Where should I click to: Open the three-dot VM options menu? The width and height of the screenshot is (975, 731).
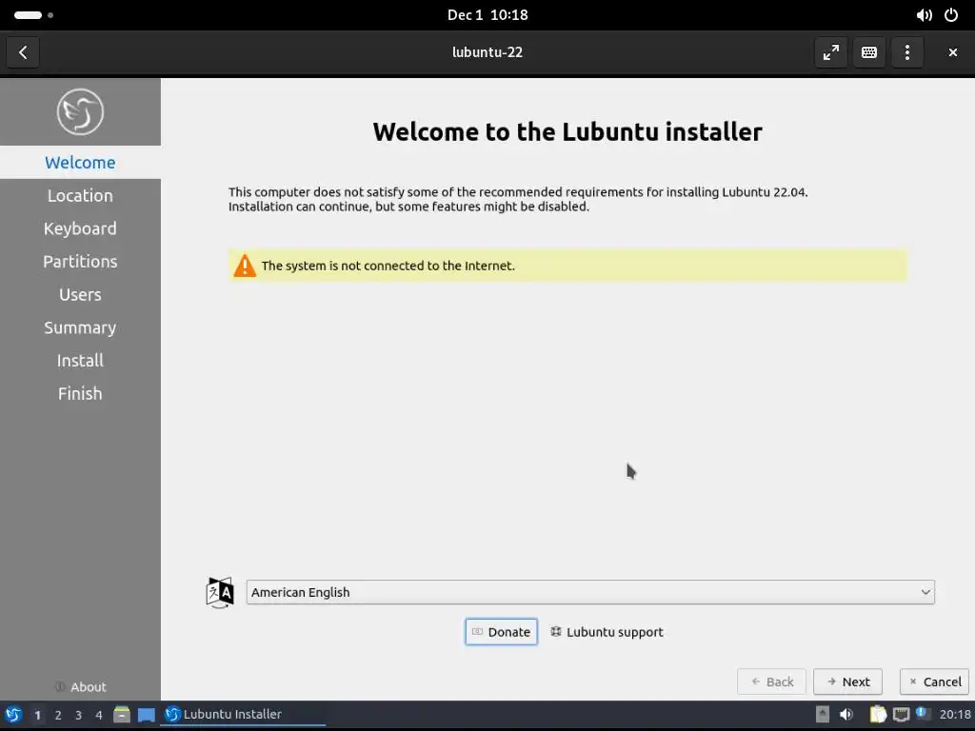click(907, 52)
